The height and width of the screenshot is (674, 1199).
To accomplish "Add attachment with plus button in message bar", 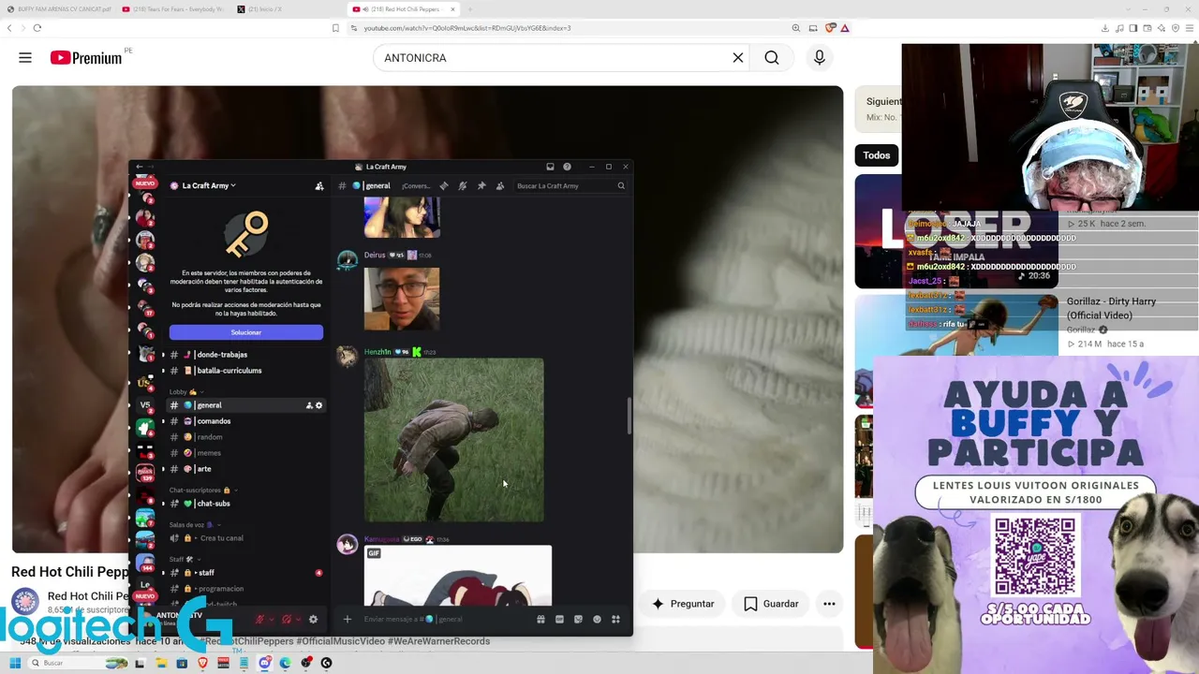I will point(347,619).
